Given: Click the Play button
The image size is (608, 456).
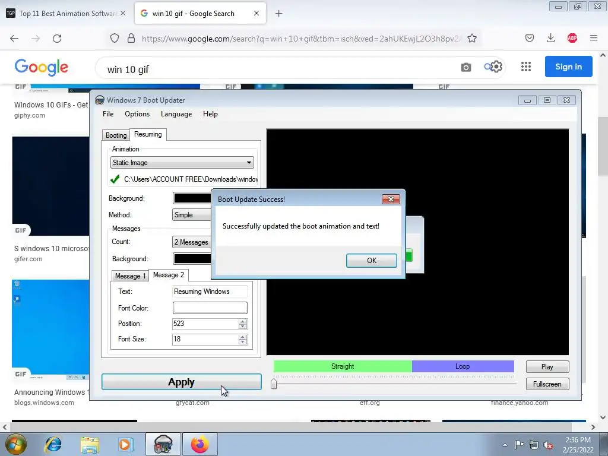Looking at the screenshot, I should click(x=547, y=367).
